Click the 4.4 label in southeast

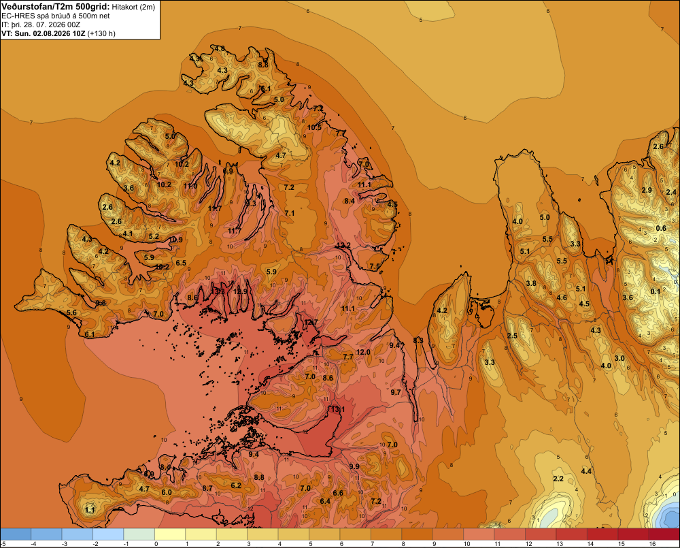[586, 471]
